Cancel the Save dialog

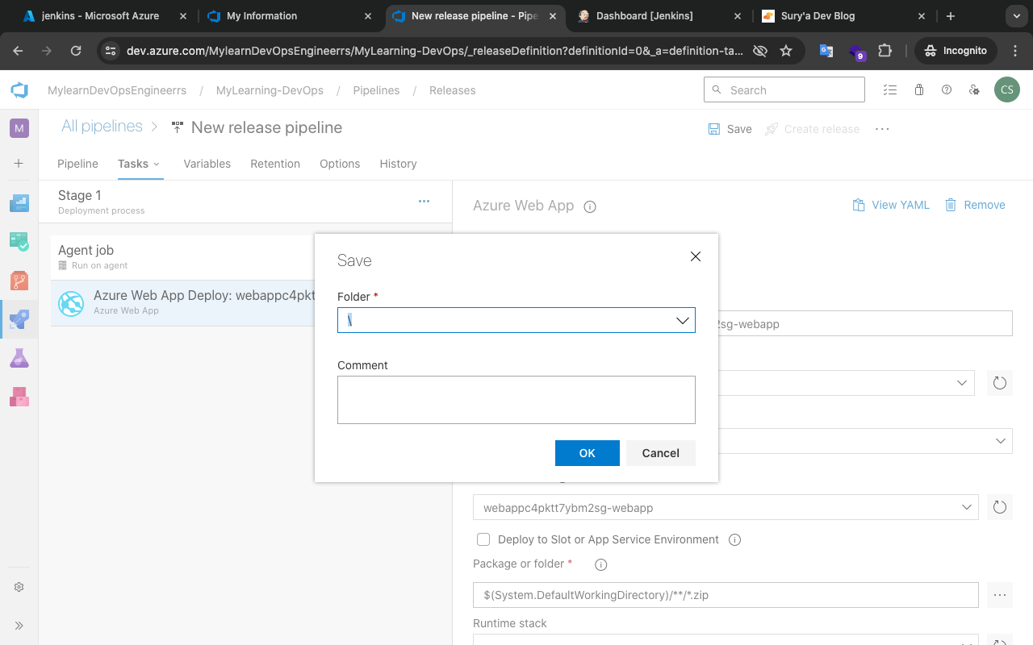[x=661, y=453]
